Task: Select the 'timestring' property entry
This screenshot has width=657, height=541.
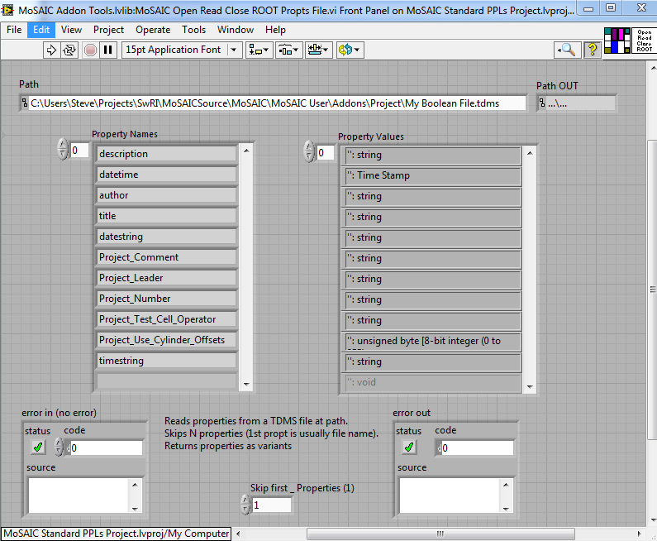Action: point(166,361)
